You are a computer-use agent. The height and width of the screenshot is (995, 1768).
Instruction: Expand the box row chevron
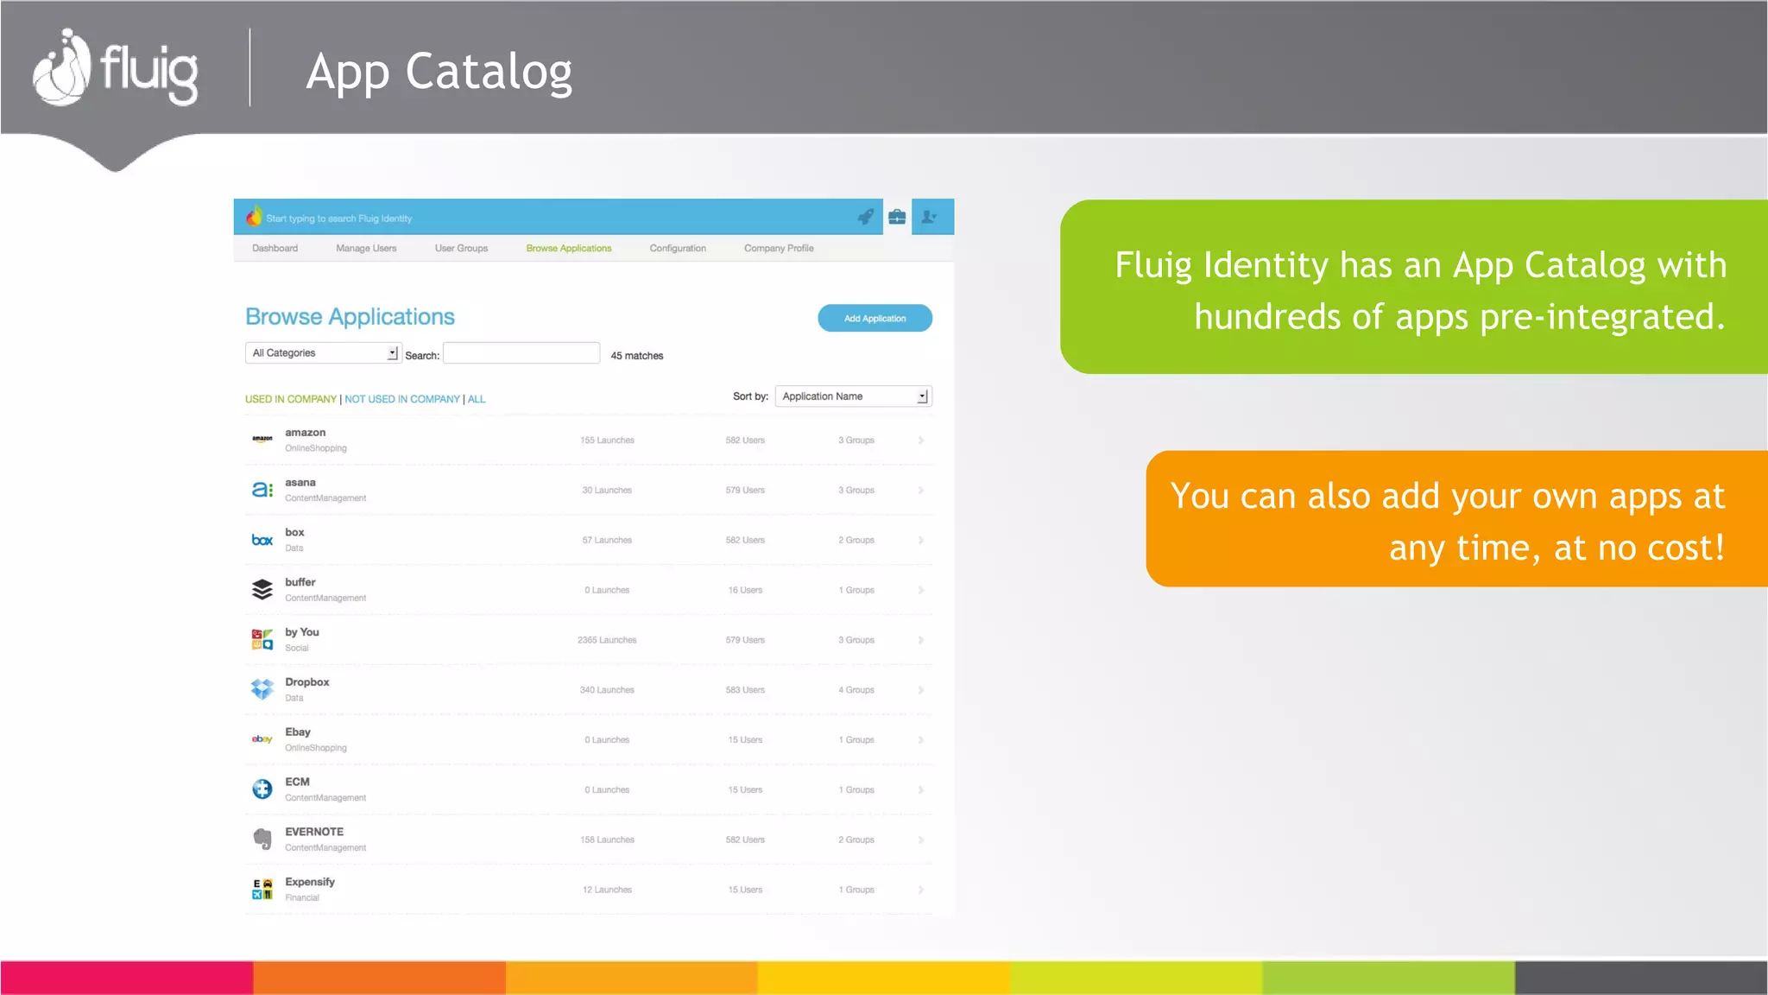point(921,541)
